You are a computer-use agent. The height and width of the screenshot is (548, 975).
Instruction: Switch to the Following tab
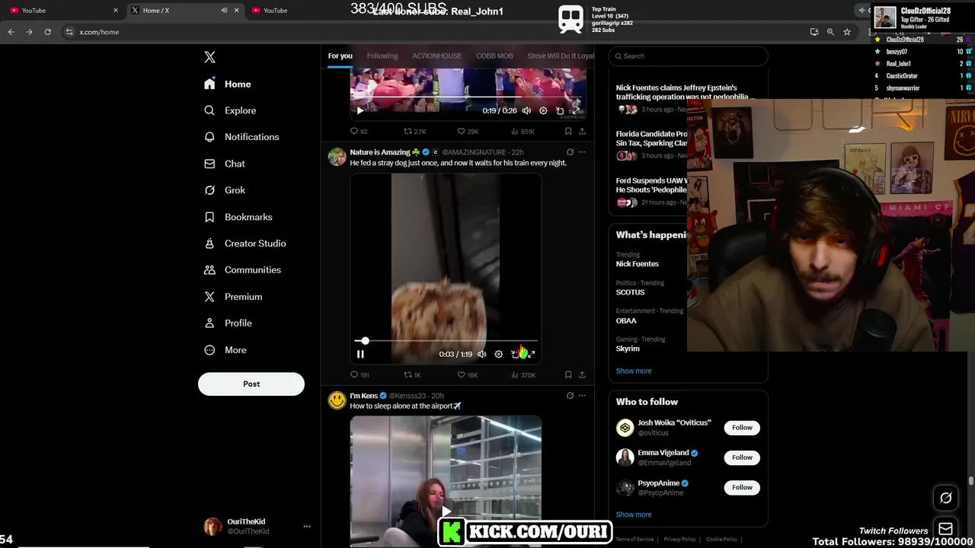(382, 56)
